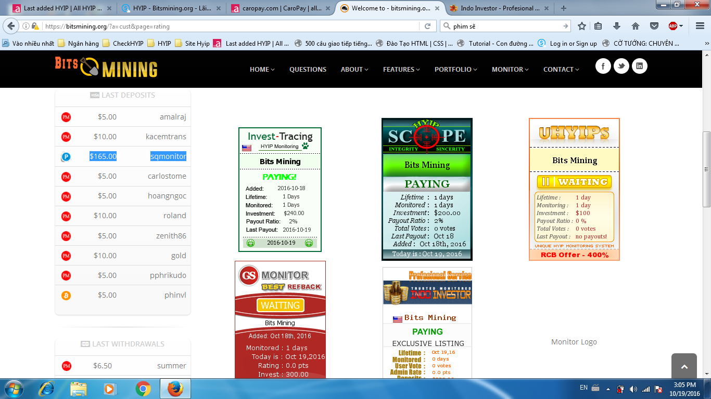Image resolution: width=711 pixels, height=399 pixels.
Task: Open the volume control in system tray
Action: pyautogui.click(x=633, y=389)
